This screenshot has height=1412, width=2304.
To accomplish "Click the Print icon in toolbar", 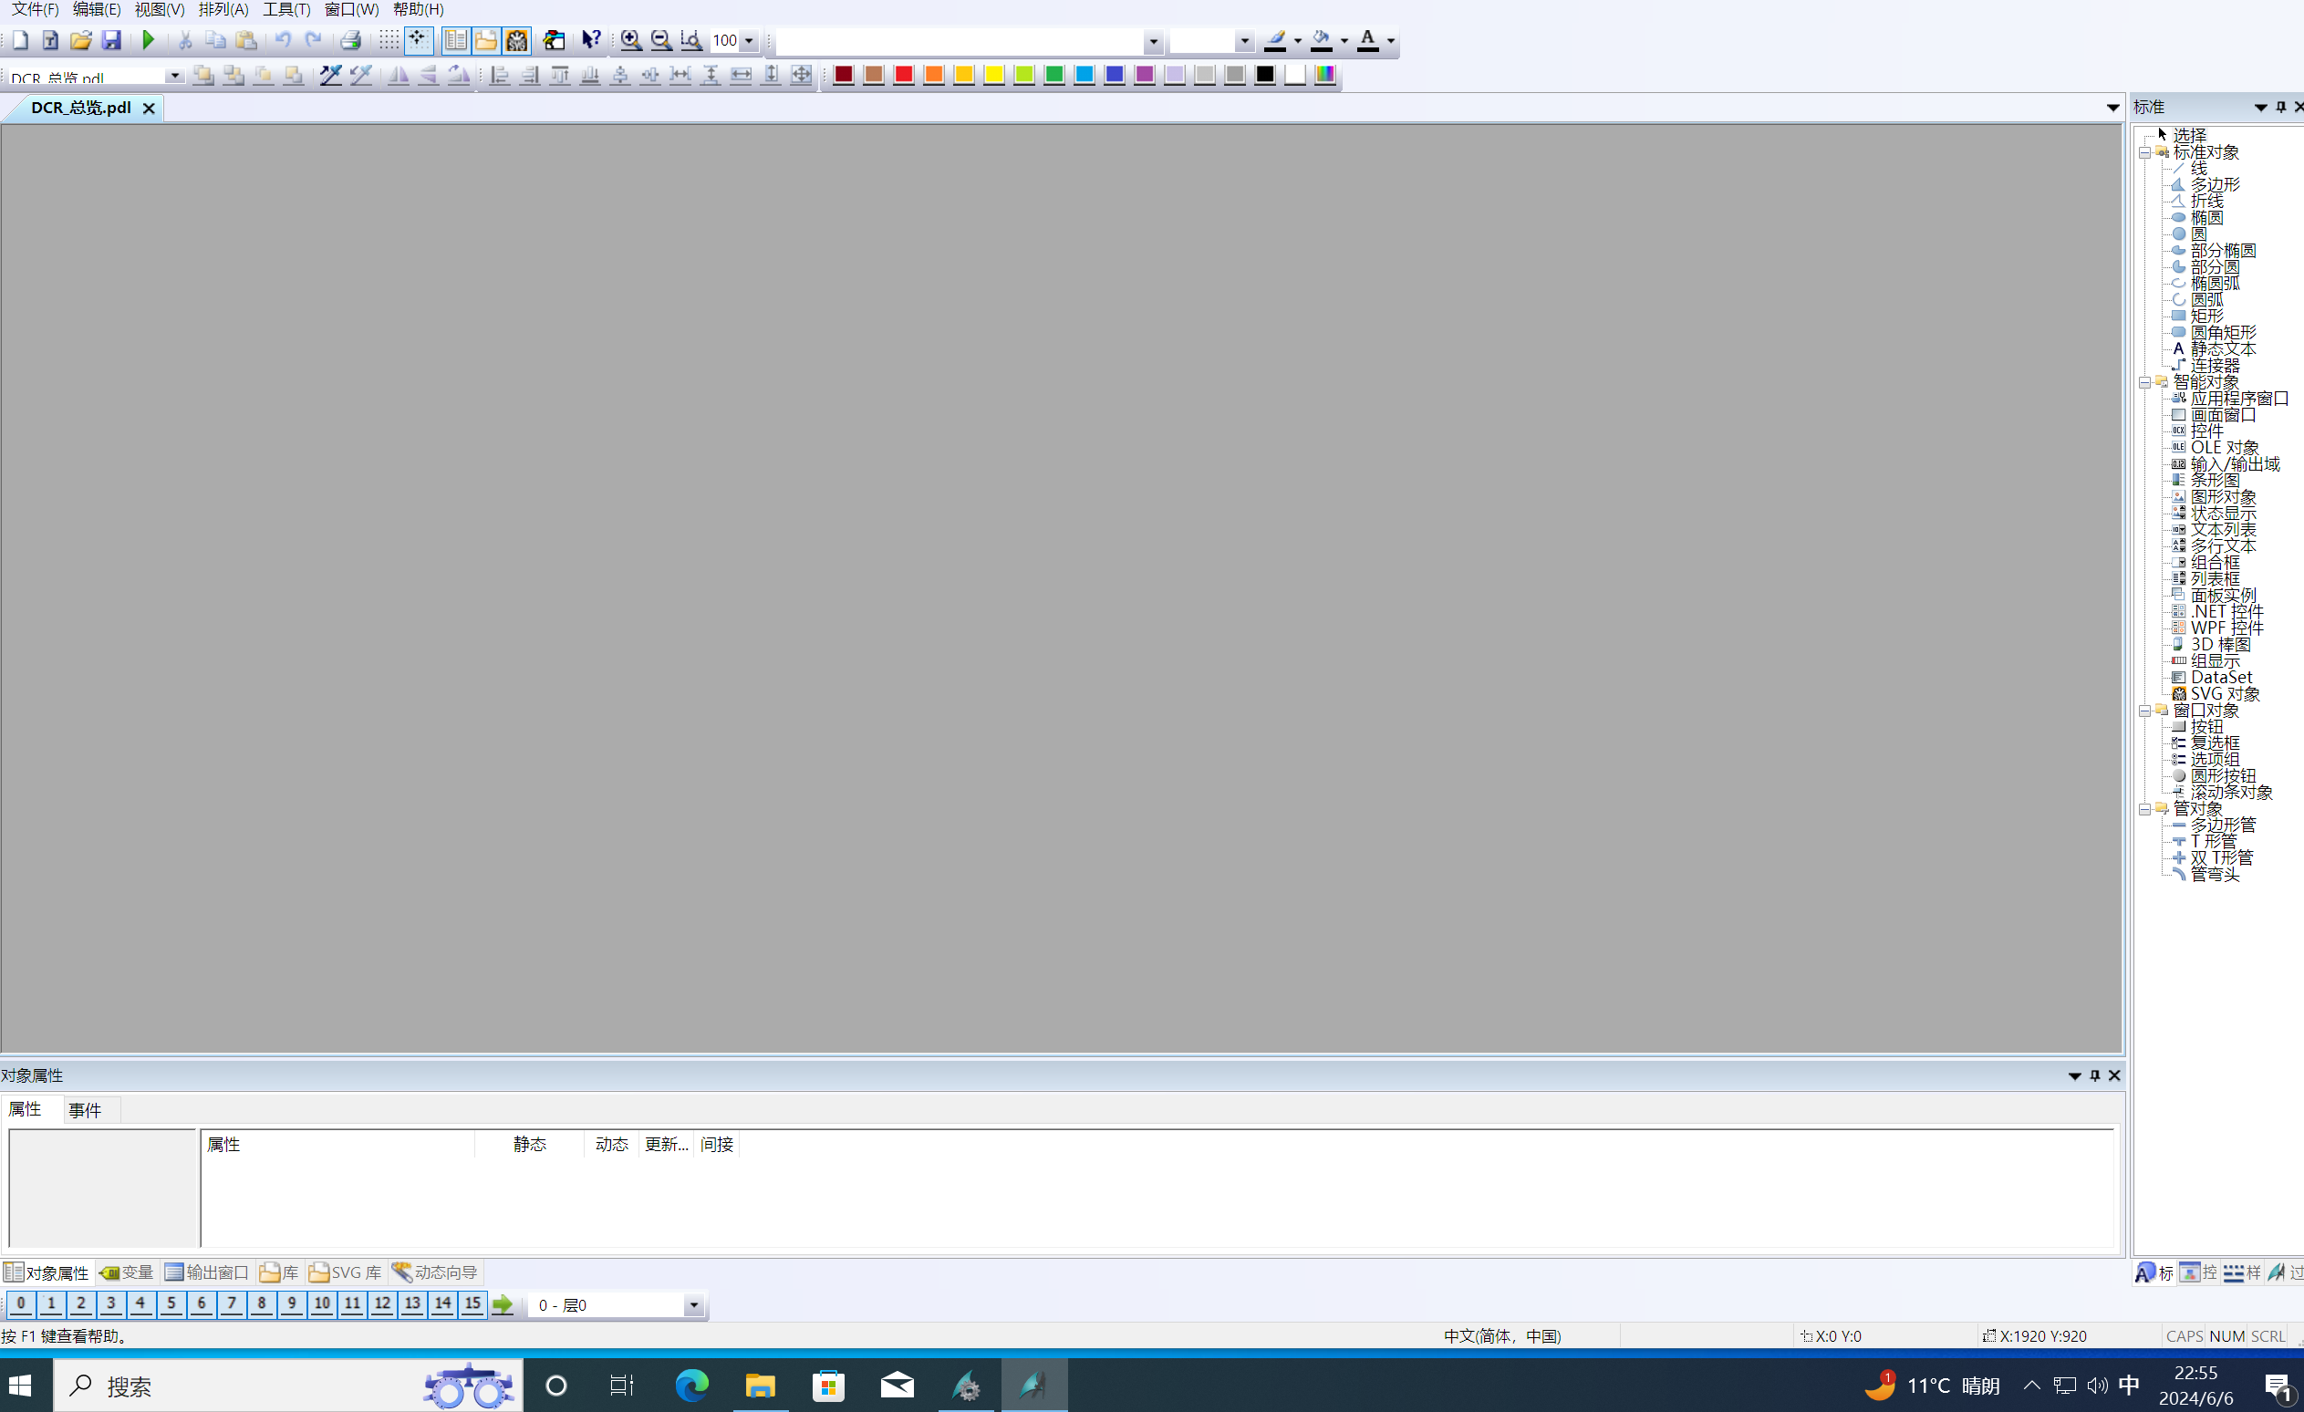I will coord(349,40).
